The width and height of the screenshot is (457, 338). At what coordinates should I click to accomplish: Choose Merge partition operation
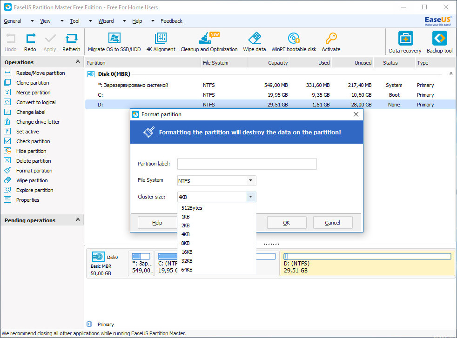33,93
